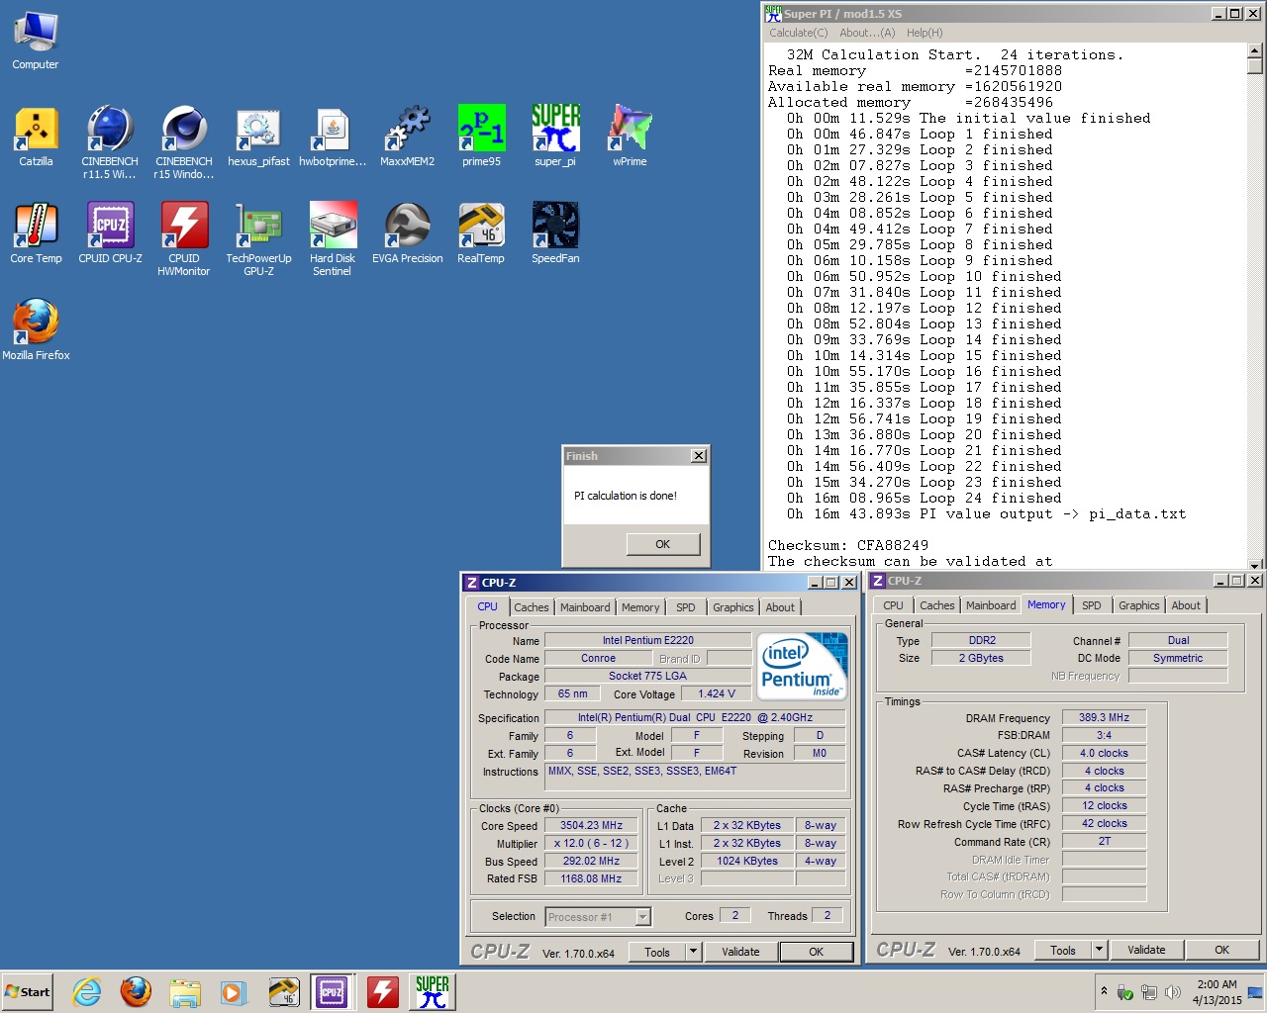1267x1013 pixels.
Task: Select the prime95 desktop icon
Action: 481,137
